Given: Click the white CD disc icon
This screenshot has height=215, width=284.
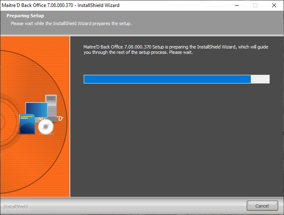Looking at the screenshot, I should (x=46, y=128).
